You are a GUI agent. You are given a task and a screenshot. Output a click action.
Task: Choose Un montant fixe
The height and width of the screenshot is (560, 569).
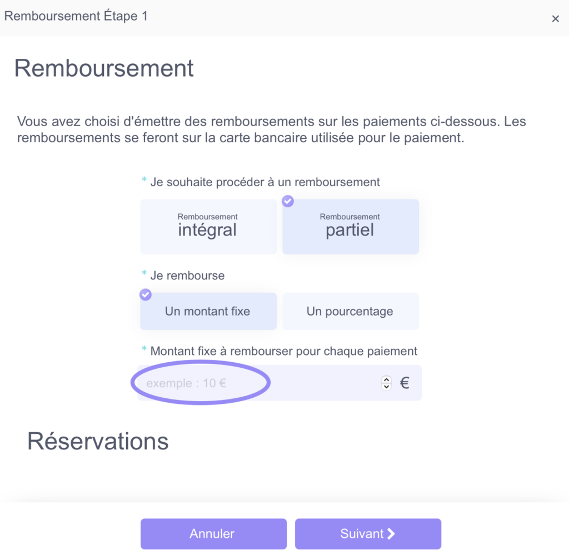coord(208,311)
